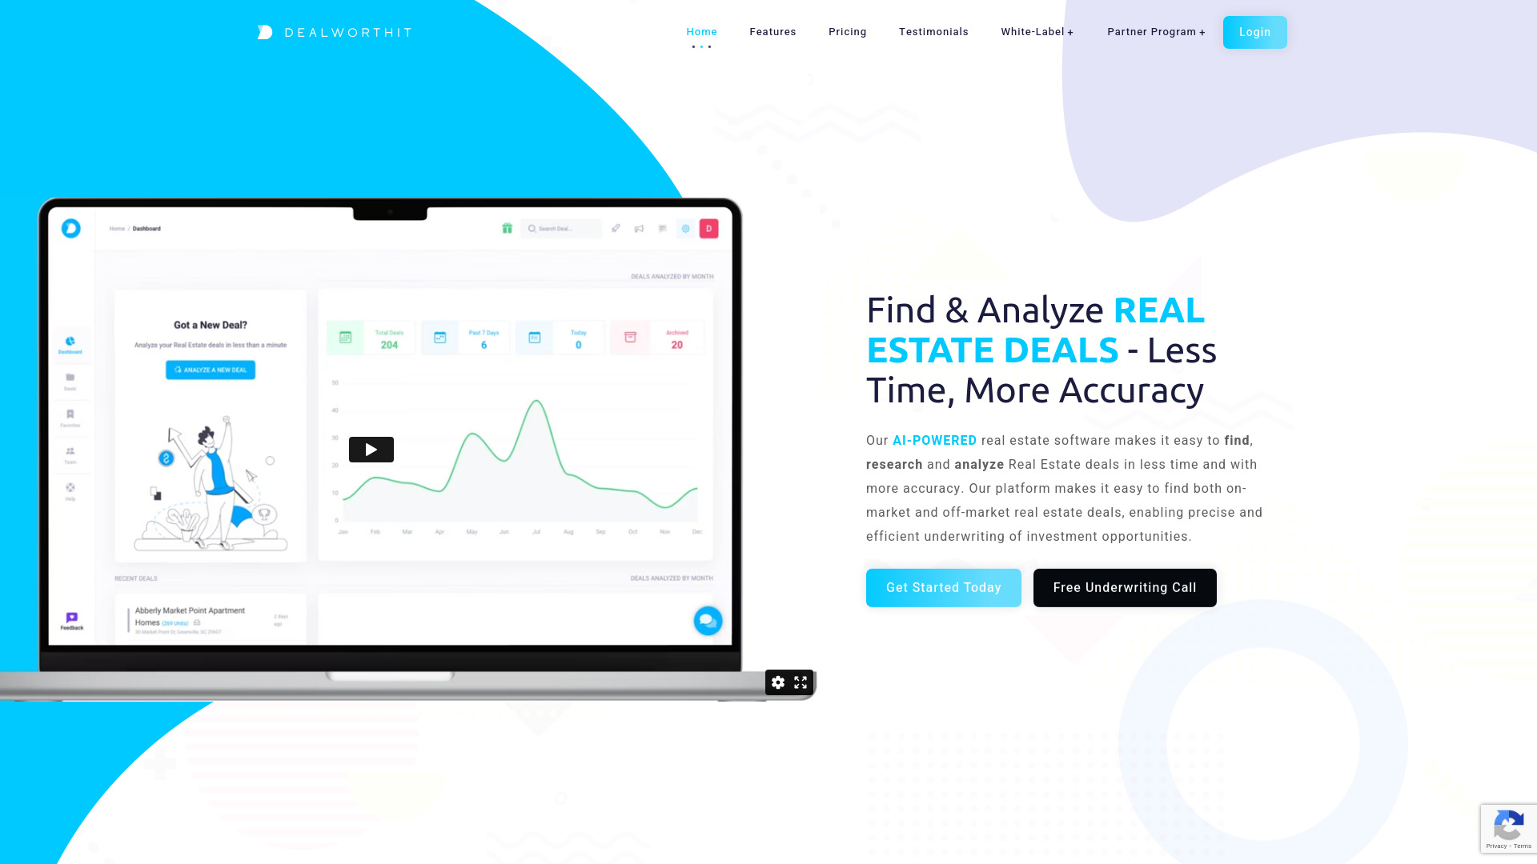Click the search deals input field icon
The height and width of the screenshot is (864, 1537).
click(532, 228)
